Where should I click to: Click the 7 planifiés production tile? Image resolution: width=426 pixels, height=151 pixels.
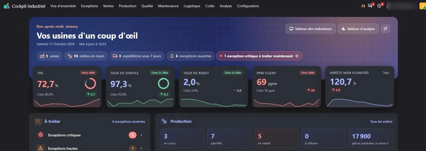pos(229,138)
